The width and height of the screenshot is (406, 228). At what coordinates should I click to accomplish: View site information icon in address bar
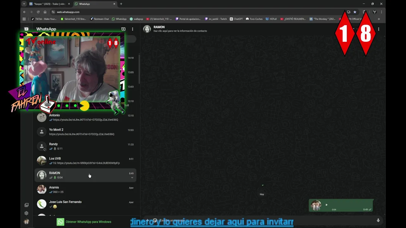[x=53, y=12]
